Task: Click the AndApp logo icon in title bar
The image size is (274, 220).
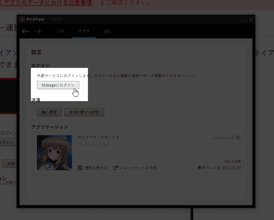Action: click(22, 19)
